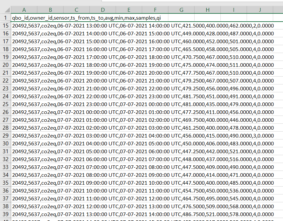Click the Select All corner triangle
This screenshot has height=221, width=283.
(x=5, y=10)
